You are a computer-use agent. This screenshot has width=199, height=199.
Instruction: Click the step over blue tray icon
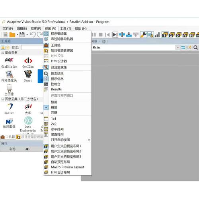(x=129, y=35)
